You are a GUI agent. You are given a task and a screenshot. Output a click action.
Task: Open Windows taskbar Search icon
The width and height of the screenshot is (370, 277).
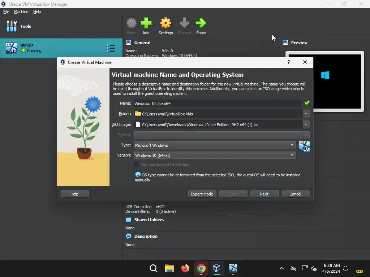pos(153,268)
